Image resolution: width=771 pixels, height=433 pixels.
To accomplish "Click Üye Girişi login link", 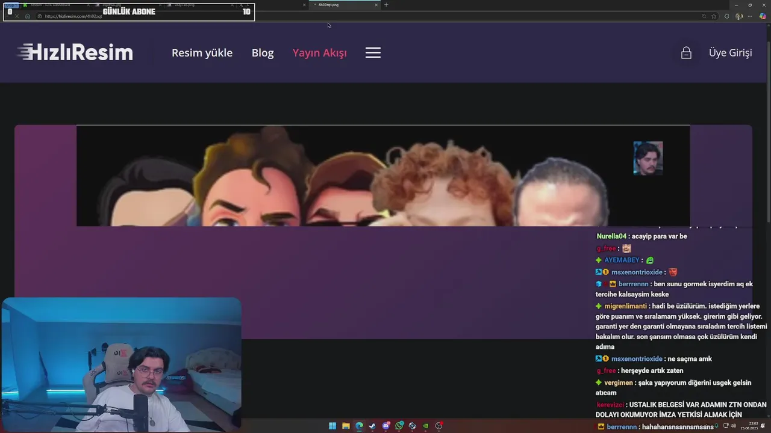I will [730, 53].
